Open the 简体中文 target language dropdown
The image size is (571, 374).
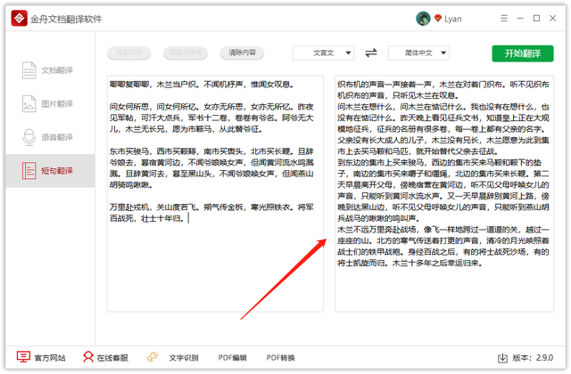(x=418, y=53)
